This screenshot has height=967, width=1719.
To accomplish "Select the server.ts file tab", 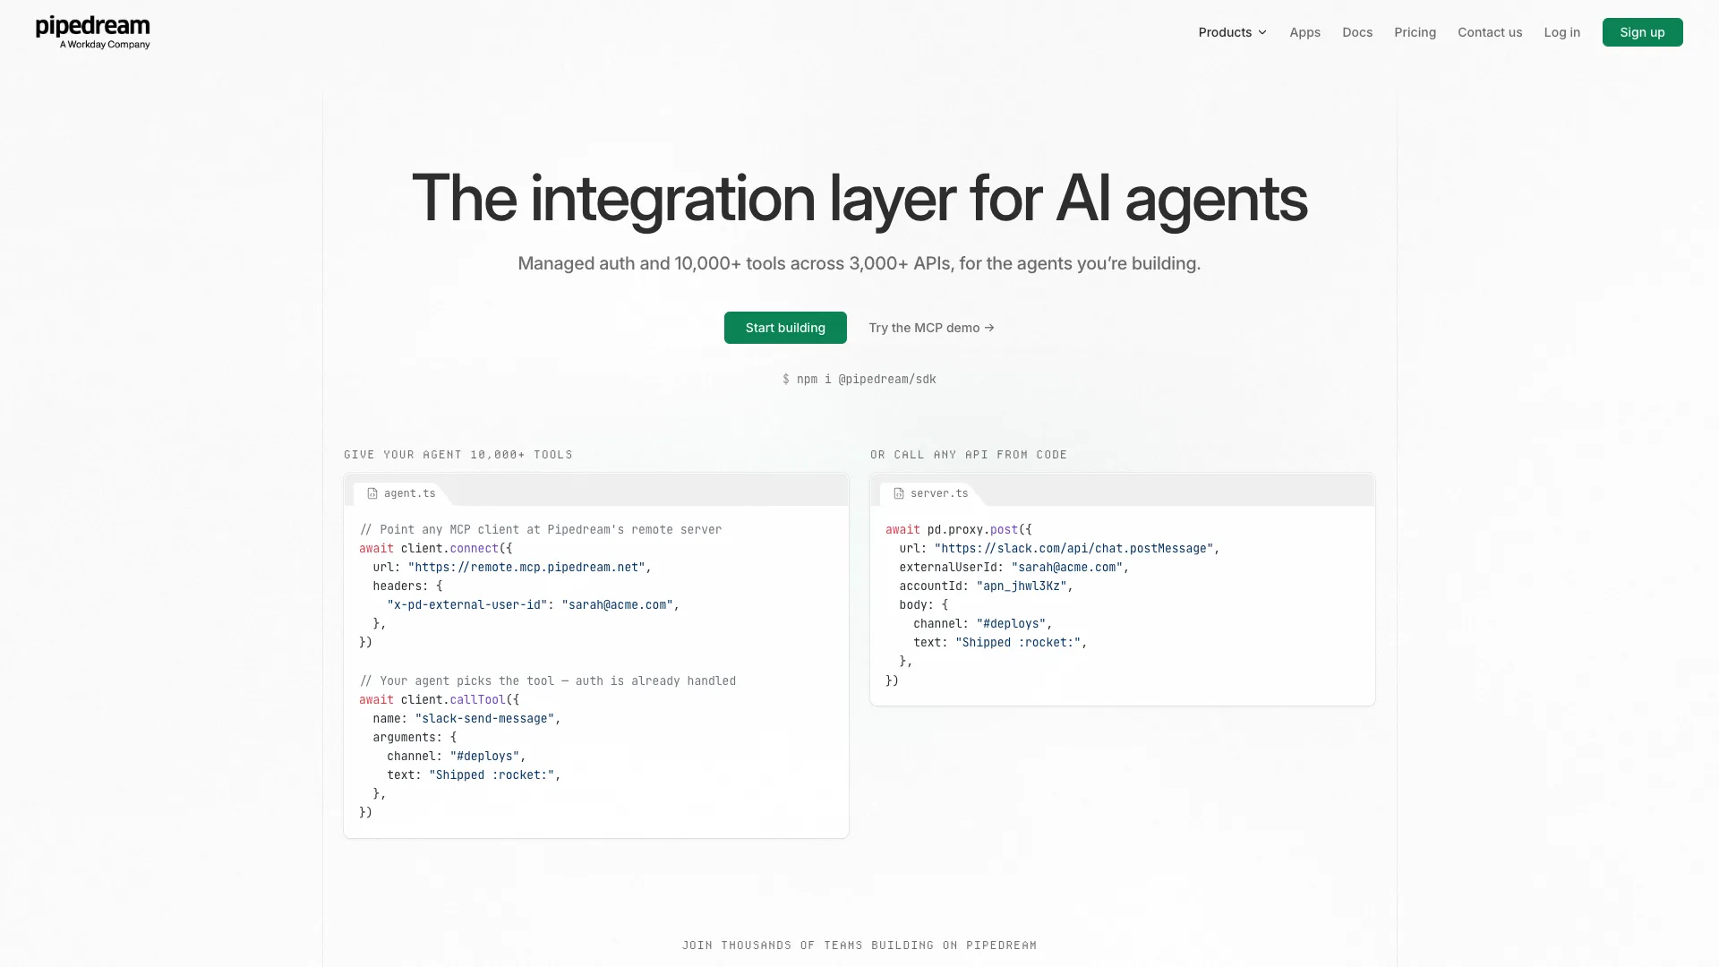I will [x=930, y=493].
